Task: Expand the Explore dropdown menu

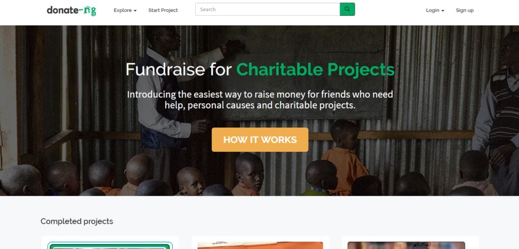Action: (x=125, y=10)
